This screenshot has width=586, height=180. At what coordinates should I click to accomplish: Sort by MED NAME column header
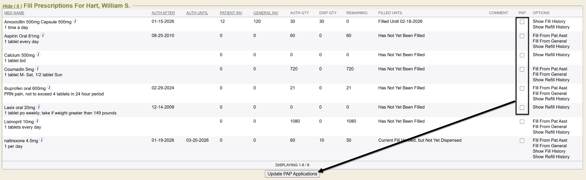pos(14,13)
